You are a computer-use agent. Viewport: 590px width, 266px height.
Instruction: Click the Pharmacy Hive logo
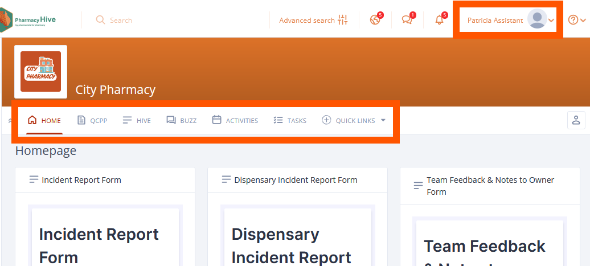click(28, 20)
